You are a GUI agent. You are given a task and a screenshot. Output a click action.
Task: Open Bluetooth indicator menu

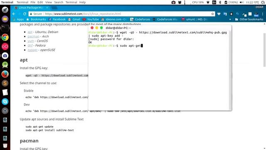[220, 2]
